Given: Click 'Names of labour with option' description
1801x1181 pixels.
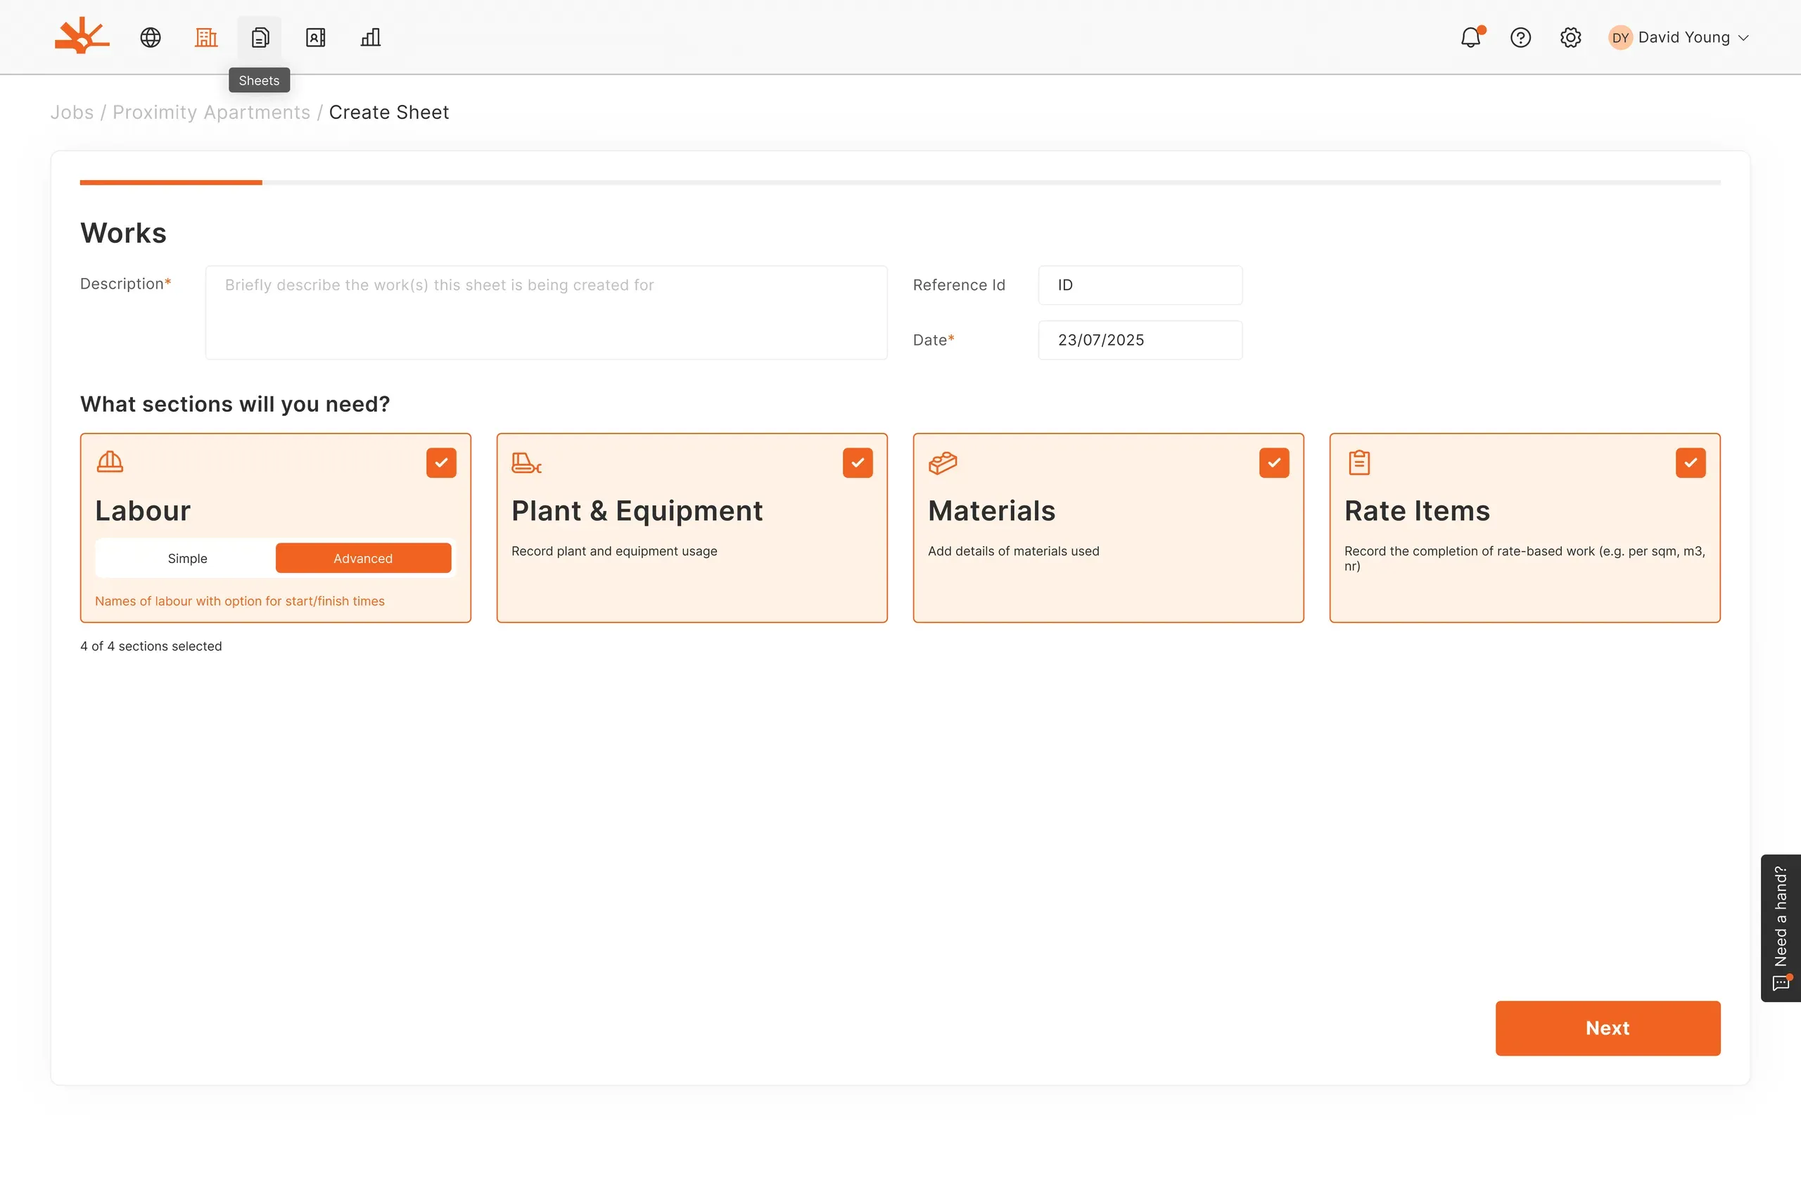Looking at the screenshot, I should [239, 601].
